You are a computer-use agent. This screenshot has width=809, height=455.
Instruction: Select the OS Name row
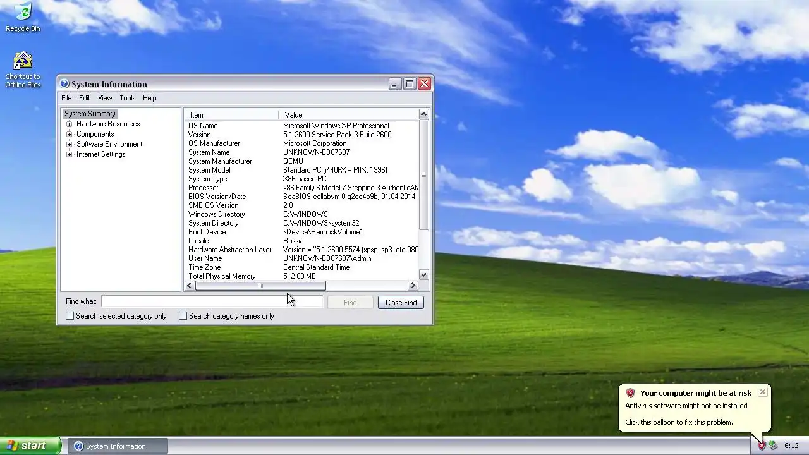pyautogui.click(x=301, y=126)
